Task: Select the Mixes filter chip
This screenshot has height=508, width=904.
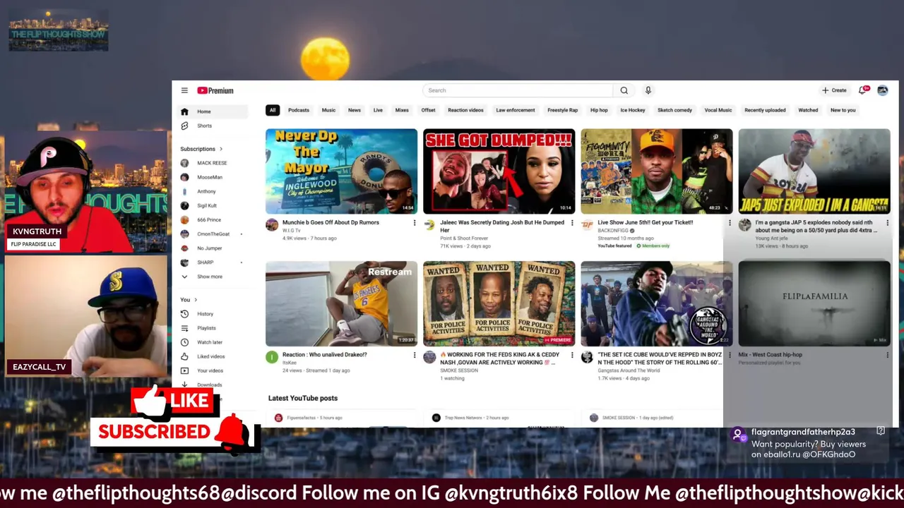Action: [x=402, y=110]
